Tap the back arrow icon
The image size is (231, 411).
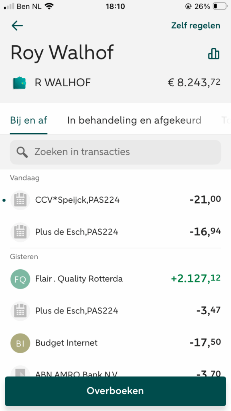click(17, 26)
